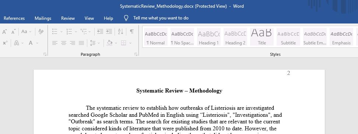The image size is (358, 134).
Task: Apply font color with A icon
Action: (x=31, y=43)
